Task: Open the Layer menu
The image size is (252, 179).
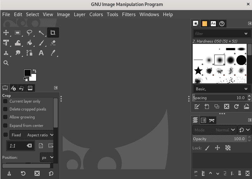Action: click(x=80, y=15)
